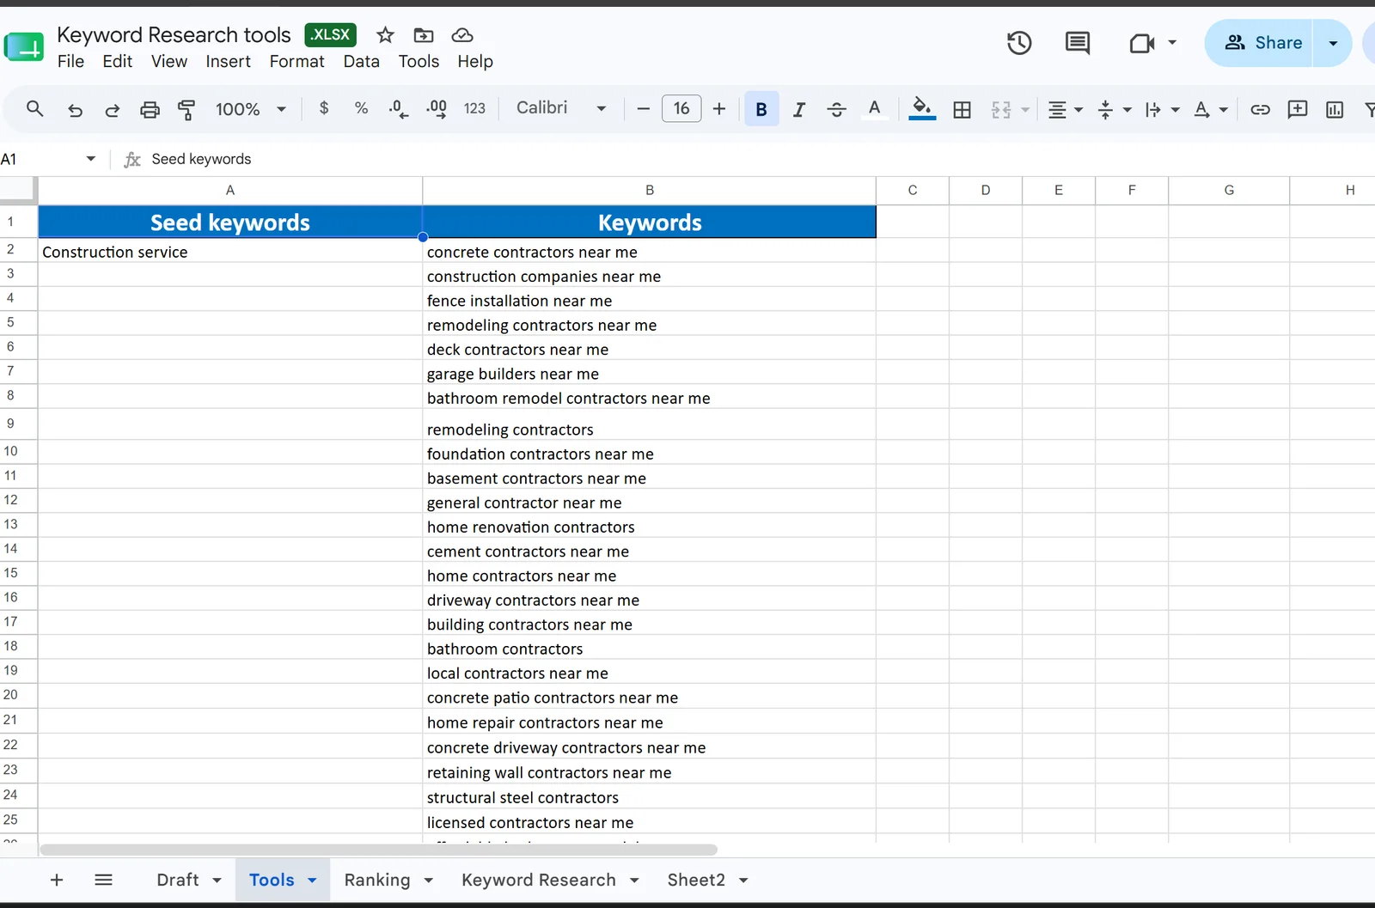Screen dimensions: 1375x908
Task: Open the Sheets home icon
Action: coord(24,47)
